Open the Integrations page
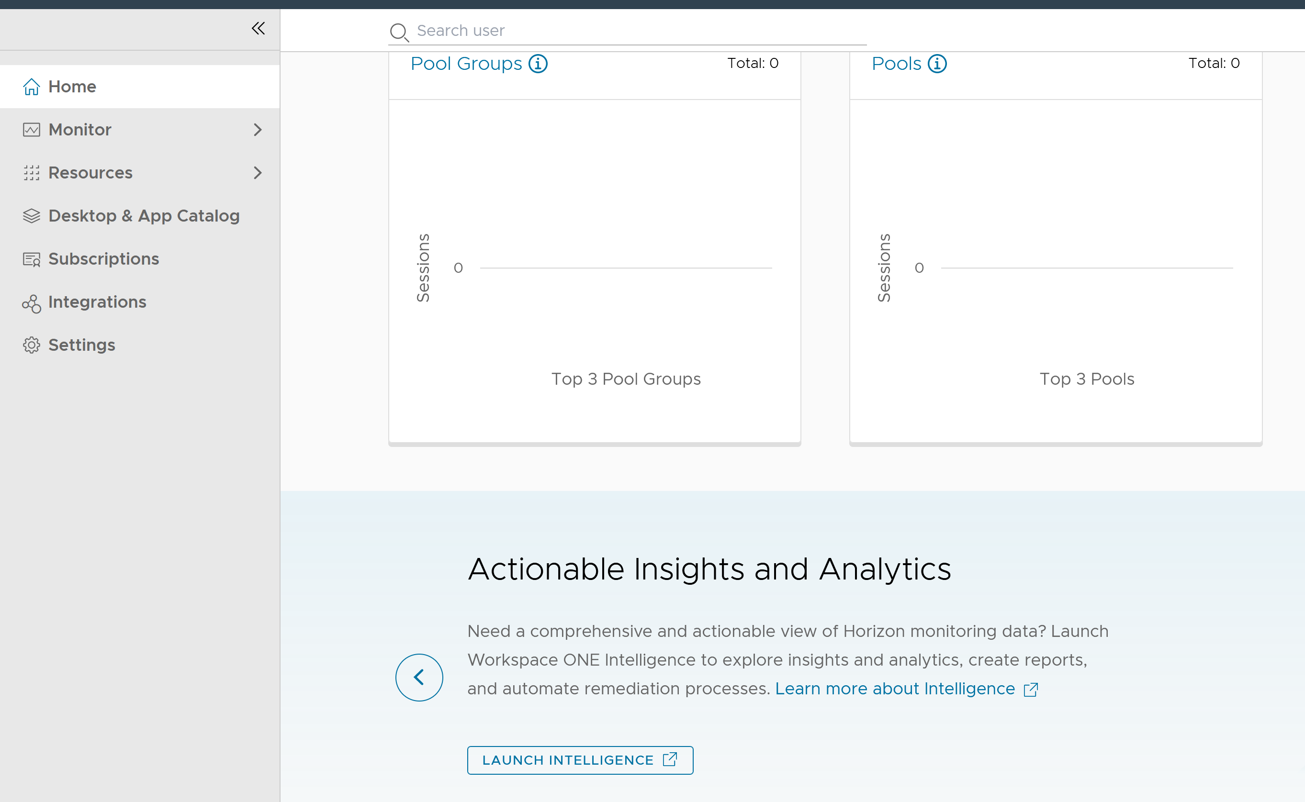Image resolution: width=1305 pixels, height=802 pixels. 140,302
